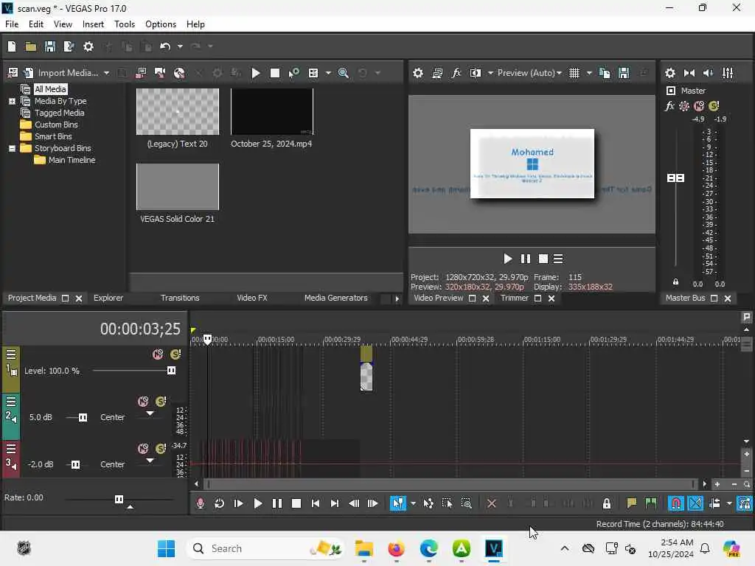The image size is (755, 566).
Task: Insert Region with green flag icon
Action: click(651, 503)
